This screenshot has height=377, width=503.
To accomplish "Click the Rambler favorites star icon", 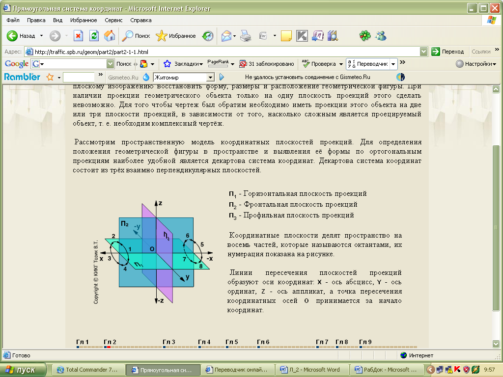I will coord(50,77).
